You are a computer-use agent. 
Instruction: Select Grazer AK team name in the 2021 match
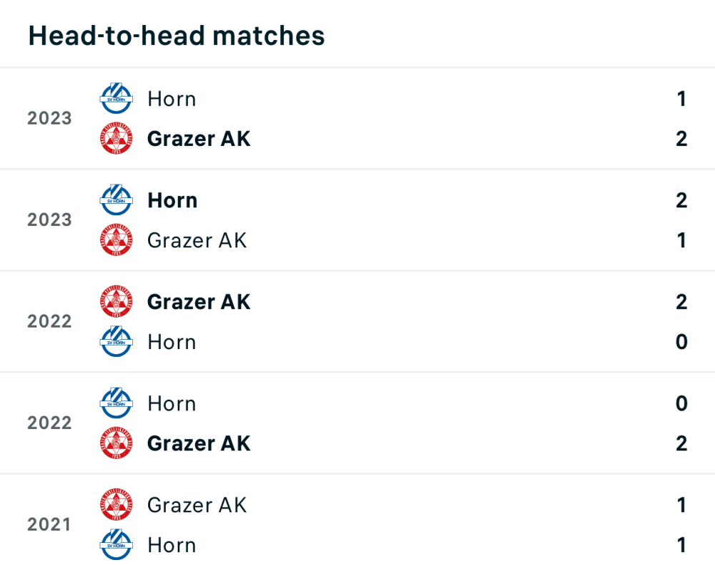coord(197,505)
